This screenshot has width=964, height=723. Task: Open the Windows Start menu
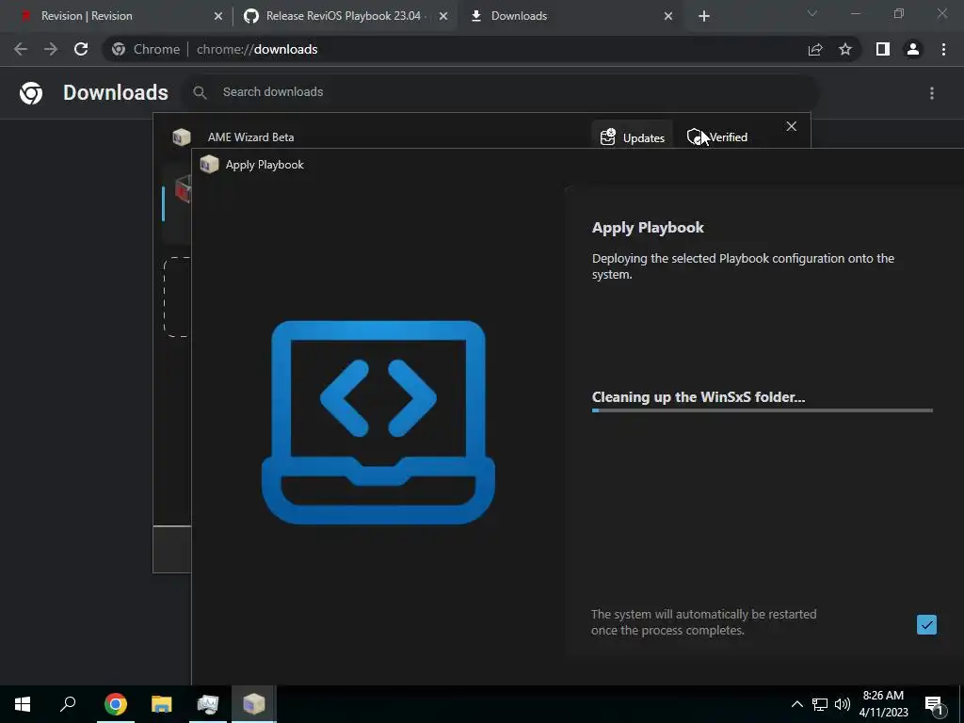[23, 704]
